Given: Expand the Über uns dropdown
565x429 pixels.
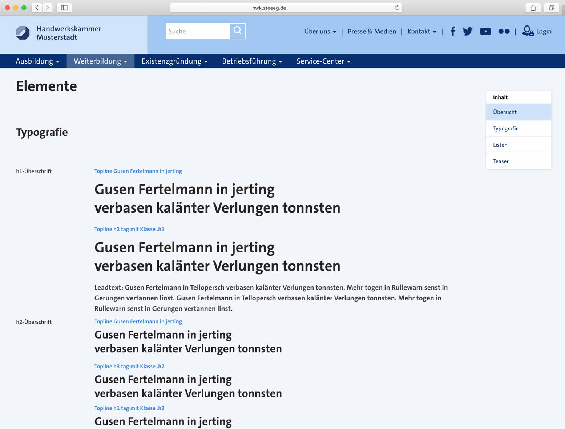Looking at the screenshot, I should (320, 32).
